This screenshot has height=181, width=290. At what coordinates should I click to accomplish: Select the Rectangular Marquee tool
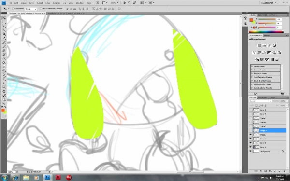(x=4, y=22)
